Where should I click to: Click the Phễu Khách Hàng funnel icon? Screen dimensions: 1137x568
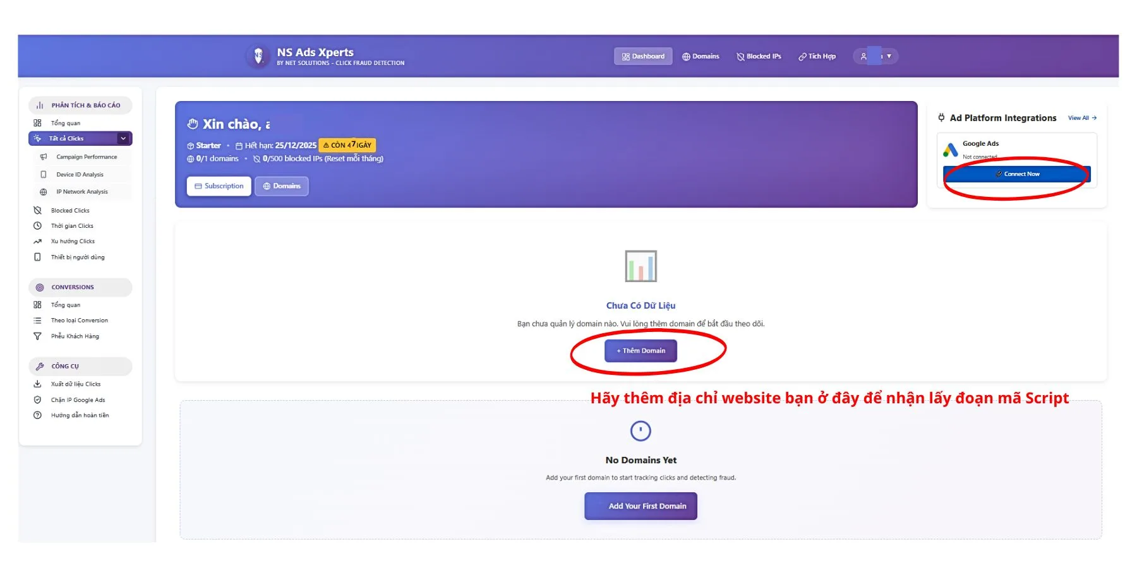coord(37,336)
